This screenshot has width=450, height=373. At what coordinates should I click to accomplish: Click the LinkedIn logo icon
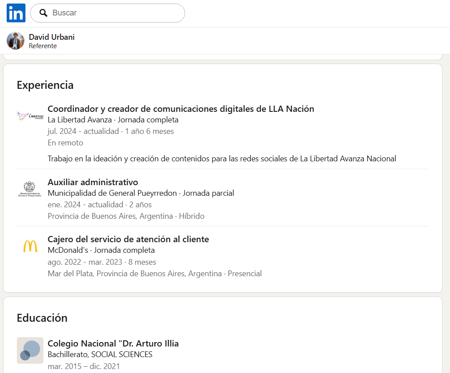pyautogui.click(x=16, y=13)
